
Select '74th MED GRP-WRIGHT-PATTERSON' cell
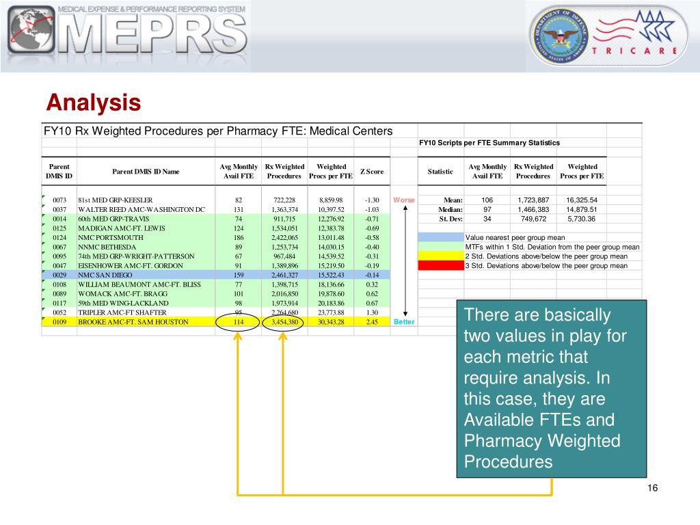tap(136, 256)
